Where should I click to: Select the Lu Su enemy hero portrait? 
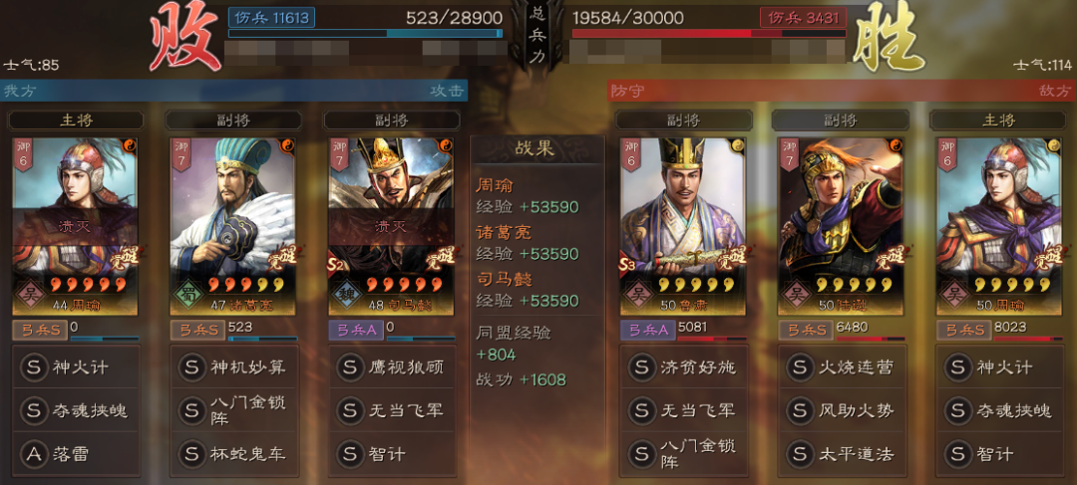click(x=683, y=226)
